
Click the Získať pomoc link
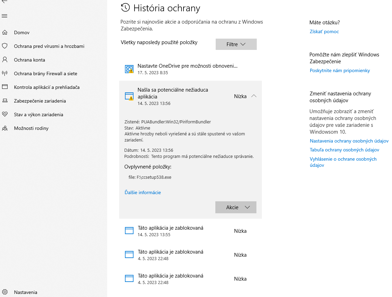324,31
